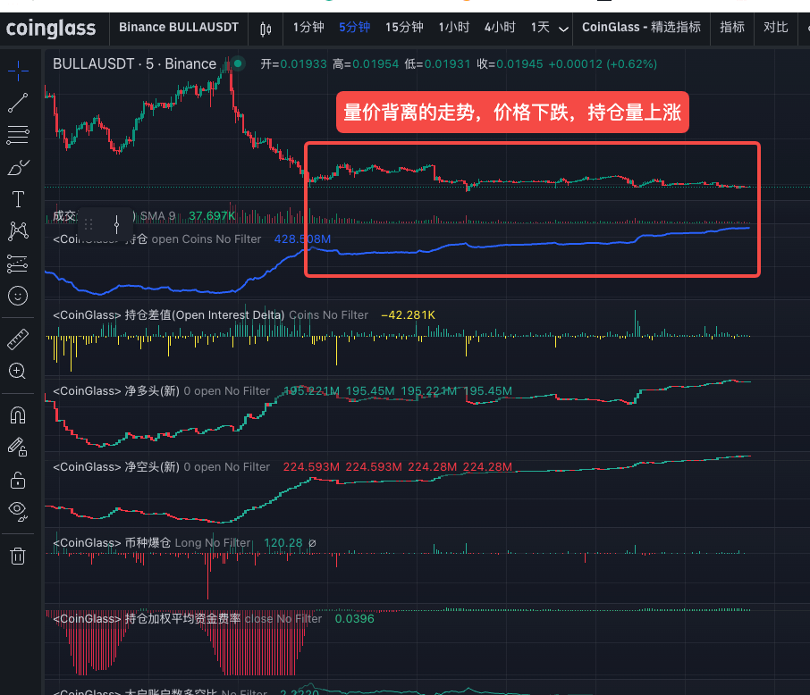
Task: Select the ruler measure tool
Action: pyautogui.click(x=18, y=339)
